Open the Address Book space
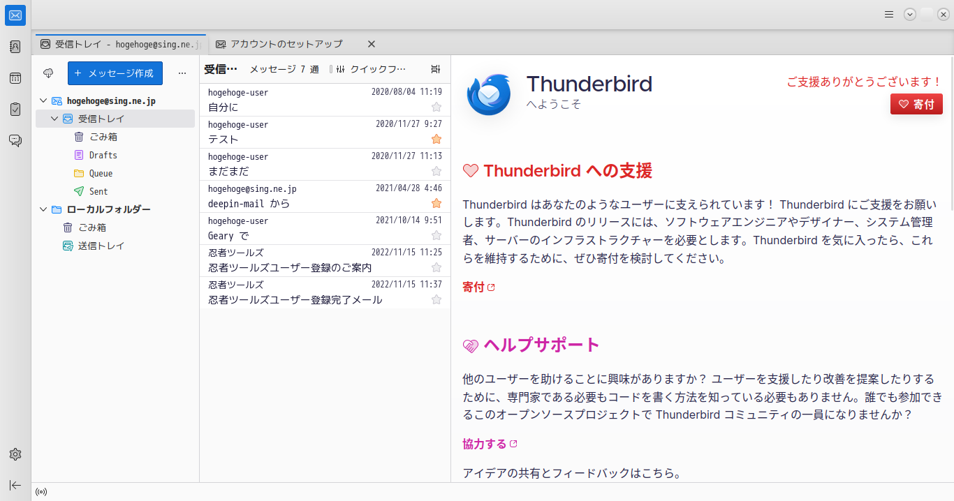Screen dimensions: 954x501 [x=15, y=47]
